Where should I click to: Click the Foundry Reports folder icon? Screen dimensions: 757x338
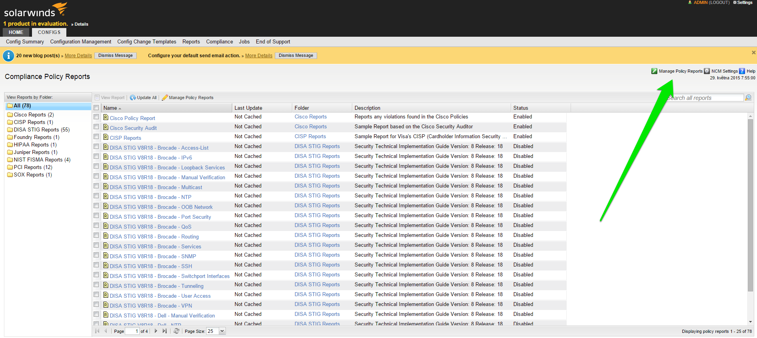10,137
